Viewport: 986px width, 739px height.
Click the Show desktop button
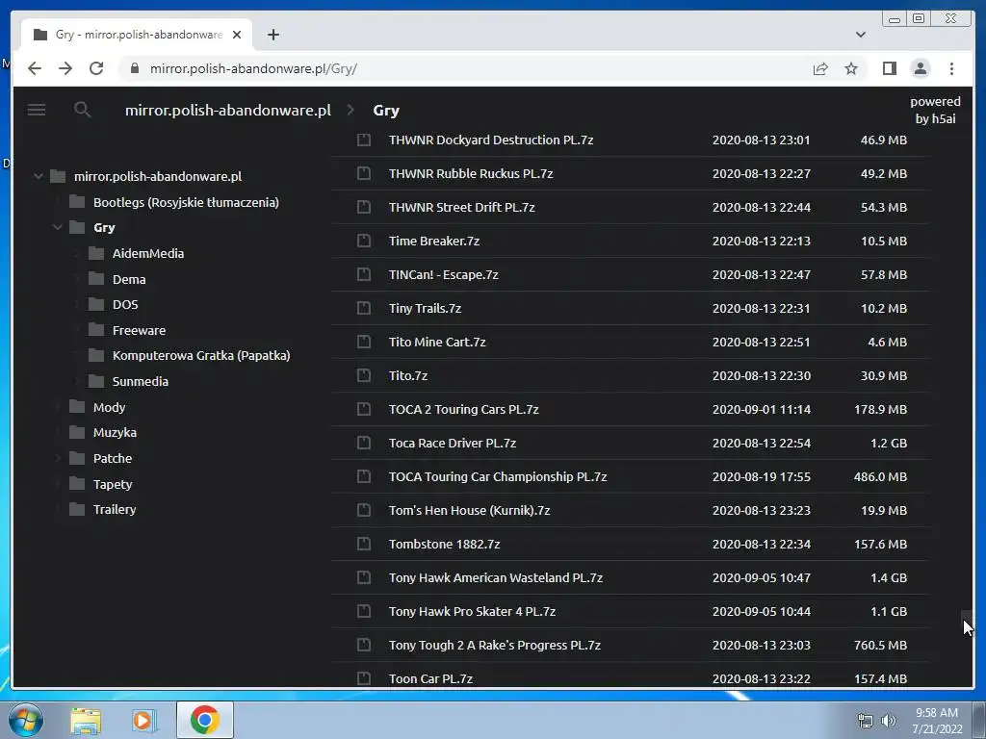(980, 720)
